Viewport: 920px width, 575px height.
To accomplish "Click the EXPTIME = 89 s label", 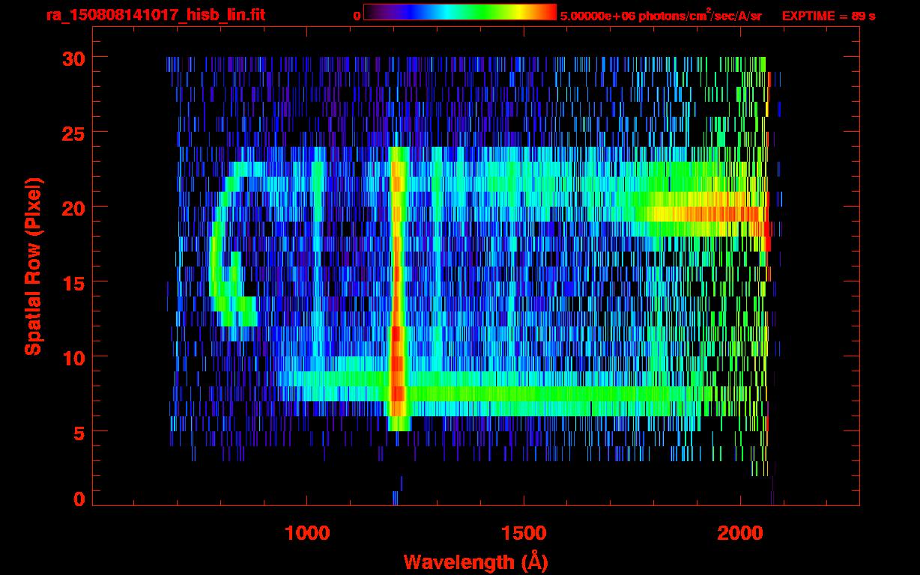I will 829,16.
